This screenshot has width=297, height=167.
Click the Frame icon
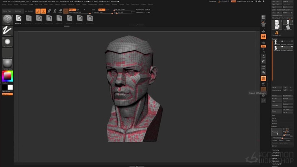pyautogui.click(x=263, y=56)
